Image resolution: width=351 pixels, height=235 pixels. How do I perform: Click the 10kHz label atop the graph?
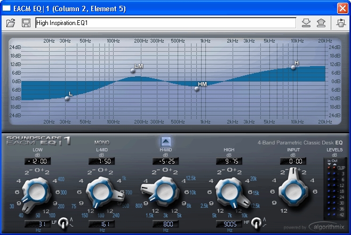[x=297, y=41]
